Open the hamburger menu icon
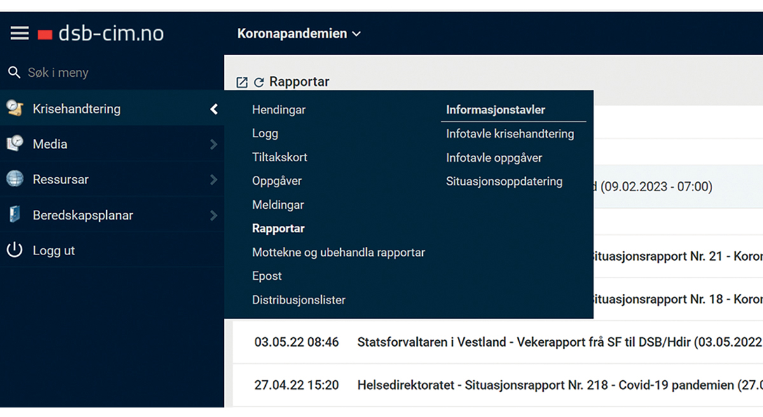The width and height of the screenshot is (763, 417). (x=20, y=33)
